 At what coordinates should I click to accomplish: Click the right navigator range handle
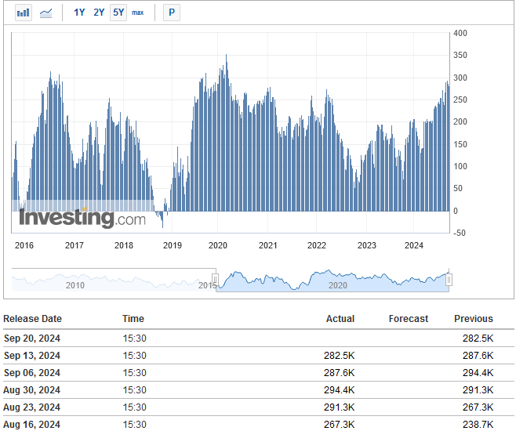449,280
